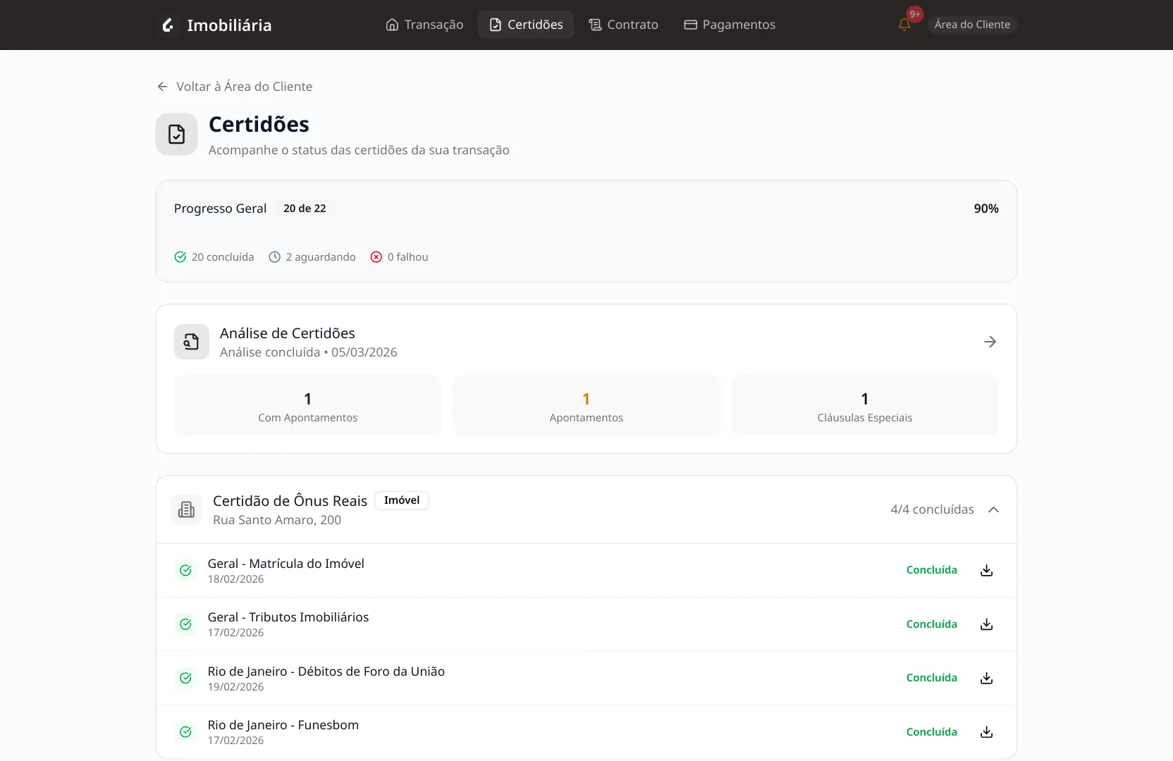This screenshot has width=1173, height=761.
Task: Open Área do Cliente
Action: 972,23
